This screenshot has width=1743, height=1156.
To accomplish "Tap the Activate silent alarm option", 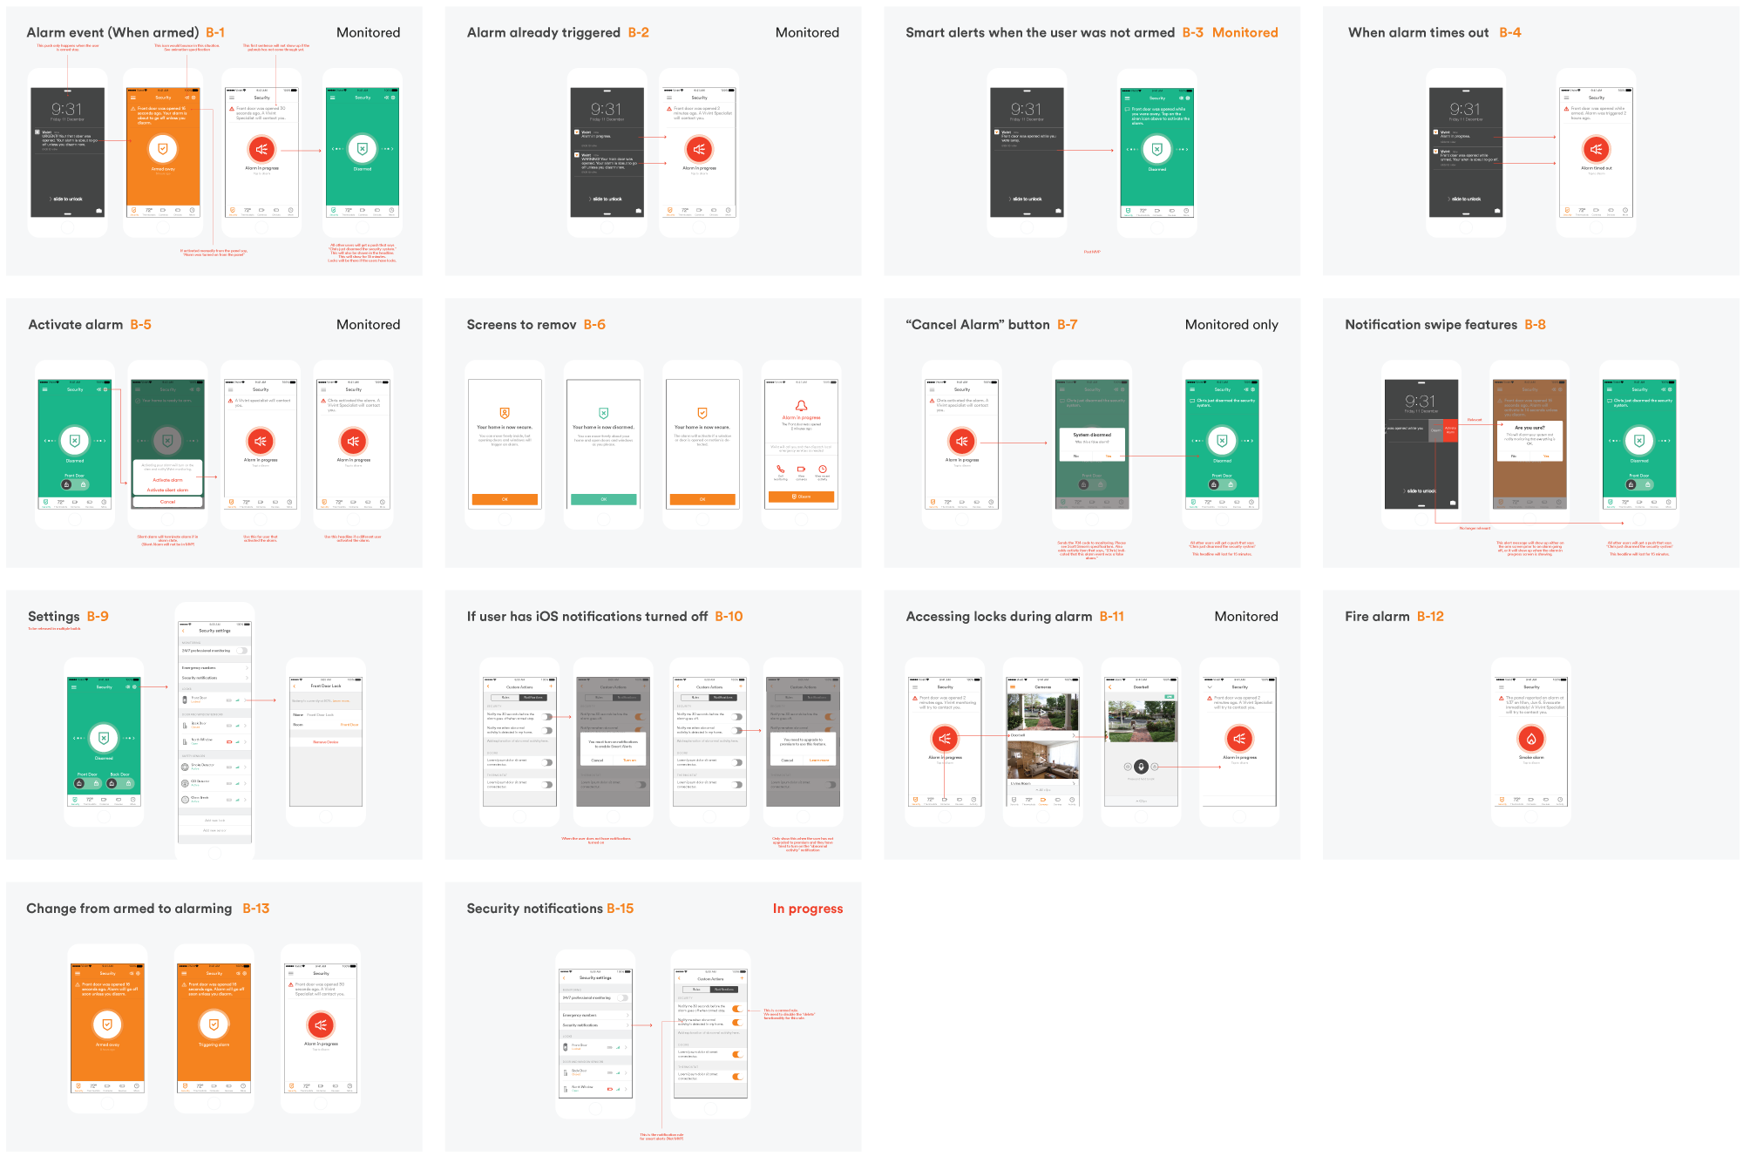I will tap(168, 489).
